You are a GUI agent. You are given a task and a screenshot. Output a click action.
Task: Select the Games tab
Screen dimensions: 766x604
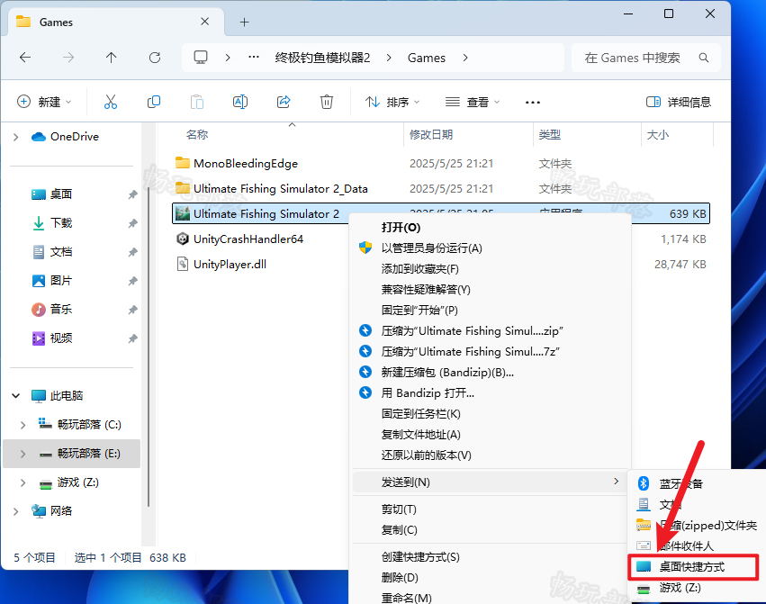[116, 22]
